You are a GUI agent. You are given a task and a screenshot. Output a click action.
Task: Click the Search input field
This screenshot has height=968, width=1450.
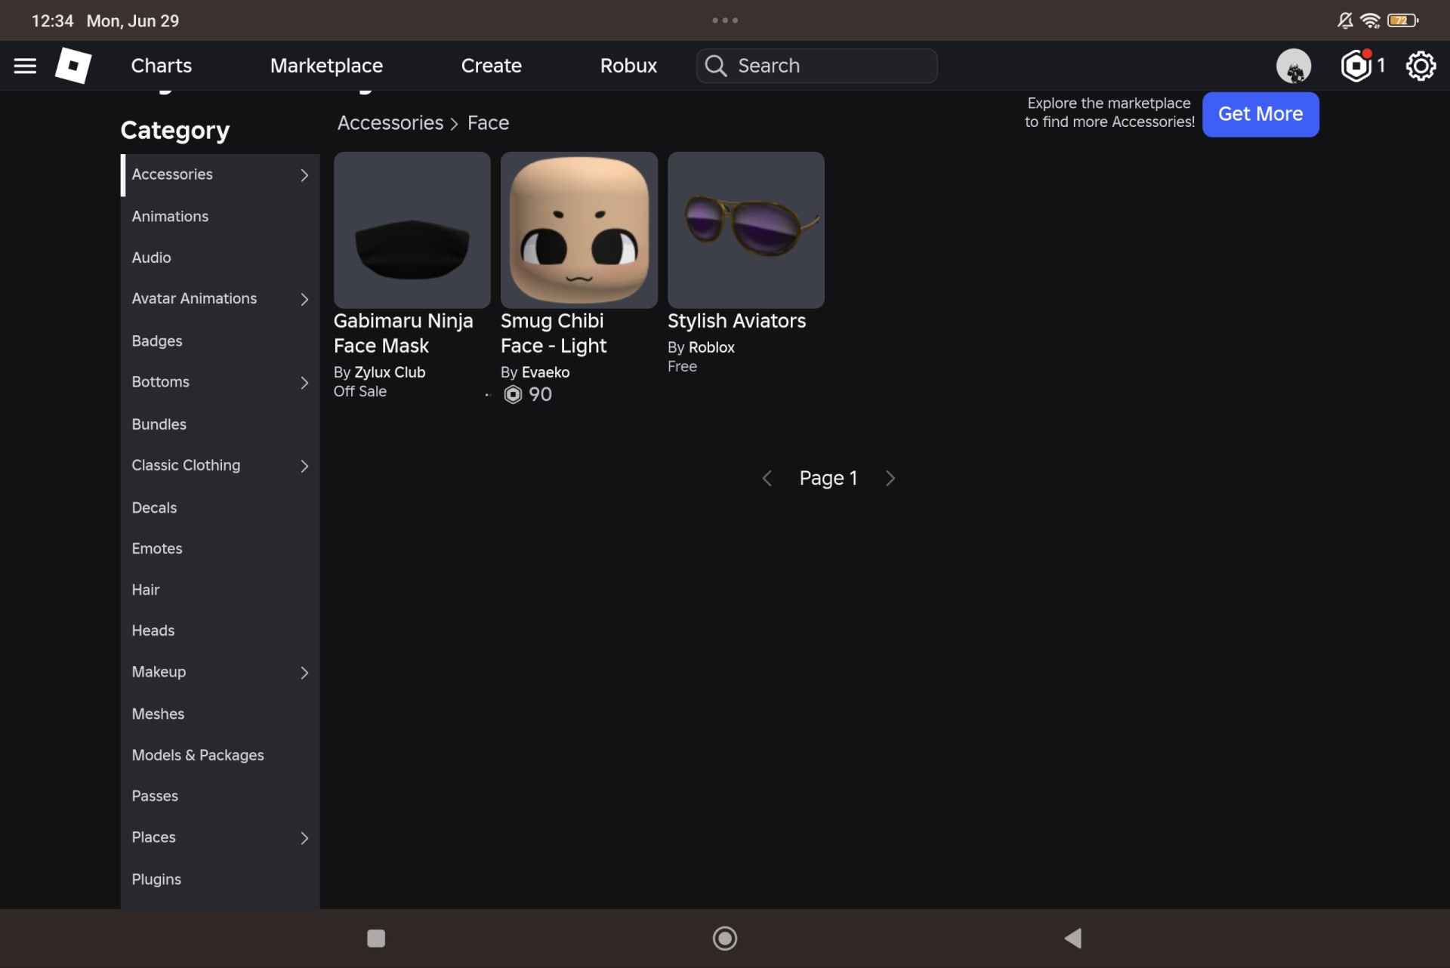(817, 66)
